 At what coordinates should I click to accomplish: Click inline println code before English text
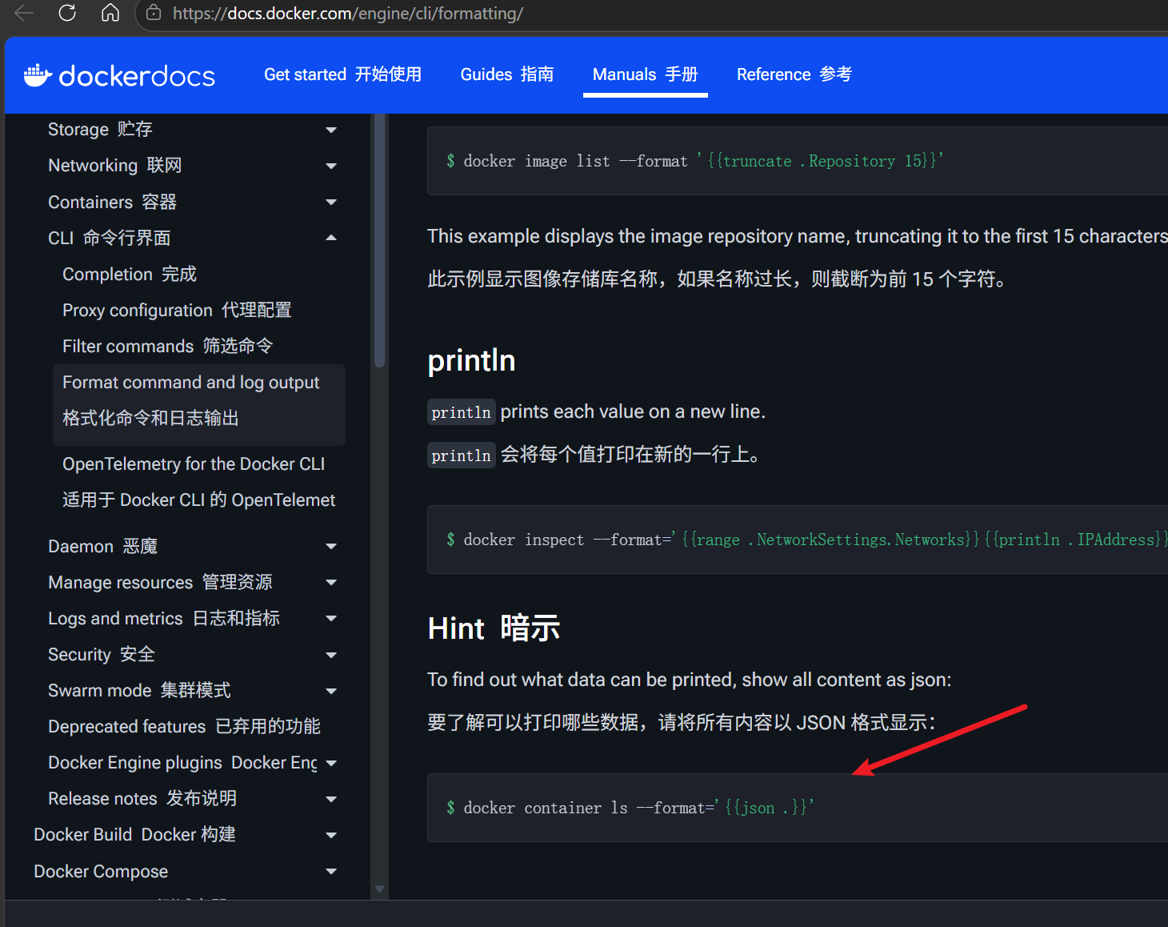pyautogui.click(x=461, y=412)
